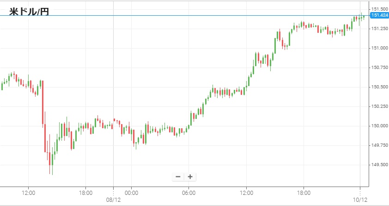Screen dimensions: 389x206
Task: Click the 150.000 price axis label
Action: (379, 126)
